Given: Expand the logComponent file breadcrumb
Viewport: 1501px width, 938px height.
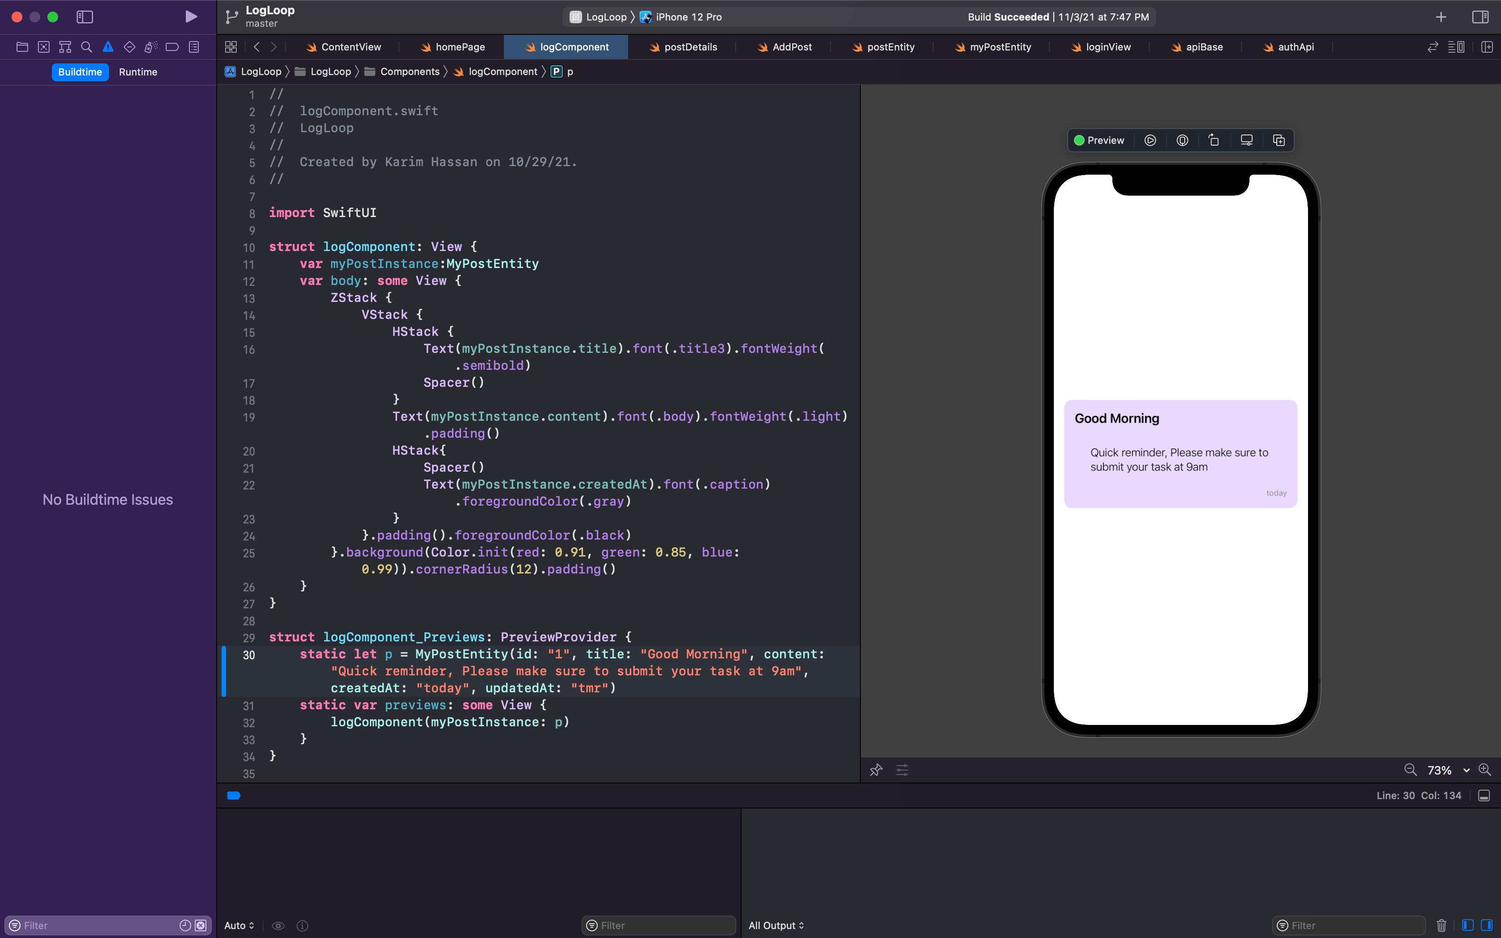Looking at the screenshot, I should (x=495, y=72).
